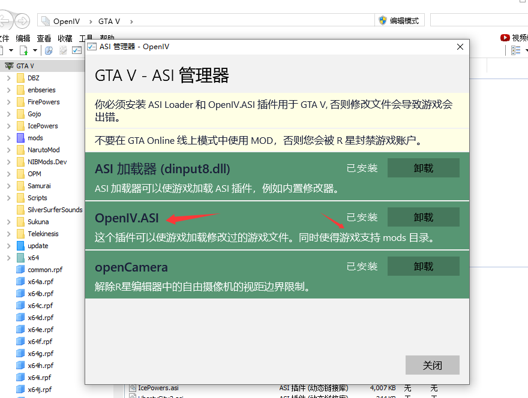Click the greyed-out grid toolbar icon
Screen dimensions: 528x398
(x=63, y=50)
